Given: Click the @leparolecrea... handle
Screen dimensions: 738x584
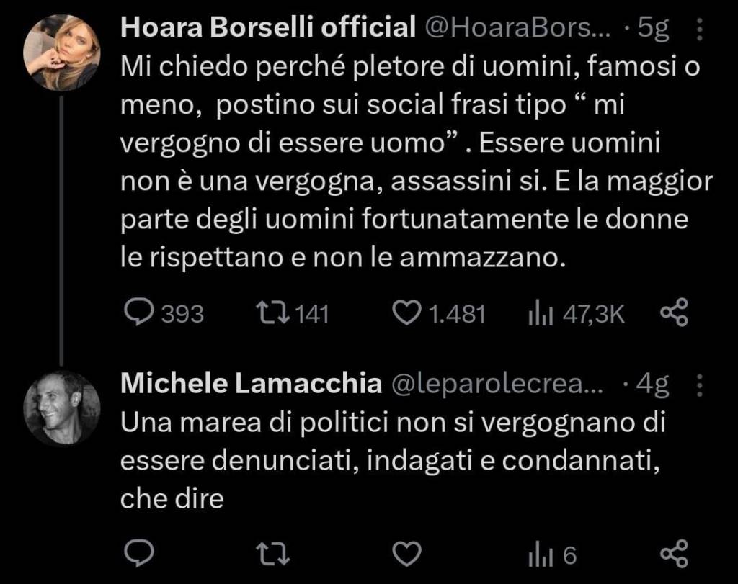Looking at the screenshot, I should 499,385.
